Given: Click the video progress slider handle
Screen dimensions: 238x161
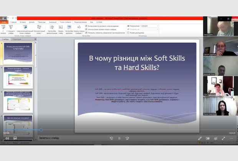Looking at the screenshot, I should (41, 130).
